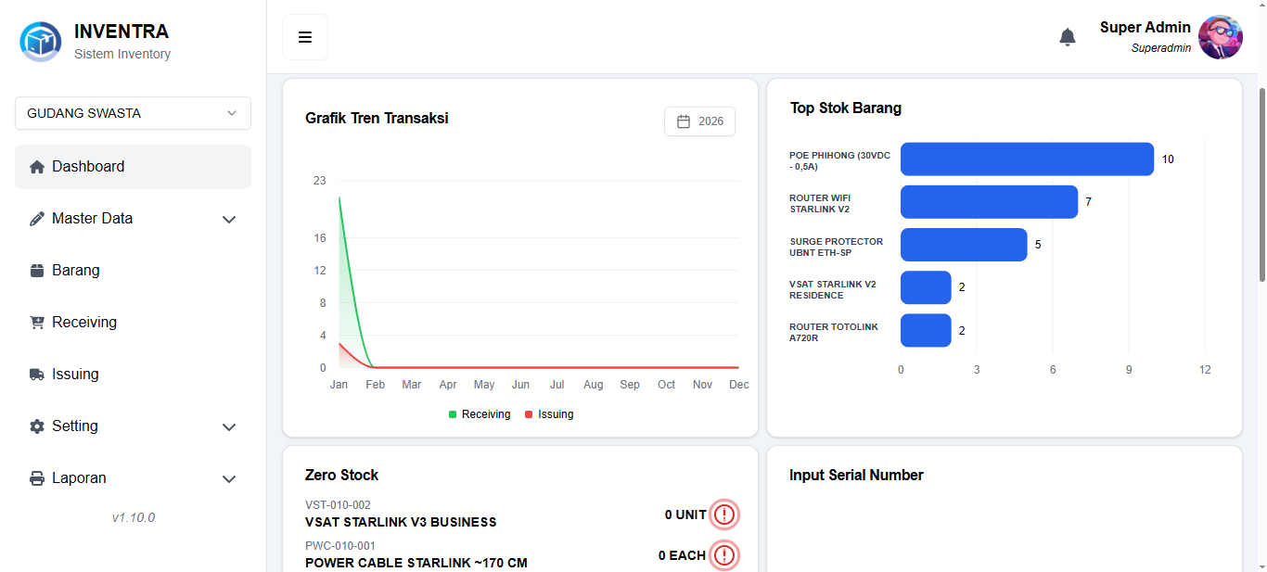This screenshot has width=1267, height=572.
Task: Toggle the Issuing series in the chart legend
Action: [548, 414]
